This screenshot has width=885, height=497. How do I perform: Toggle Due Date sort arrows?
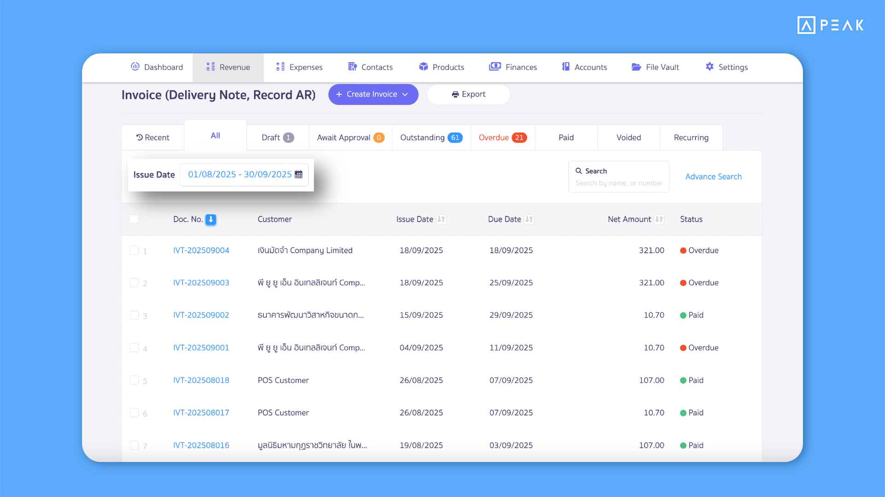pyautogui.click(x=529, y=220)
